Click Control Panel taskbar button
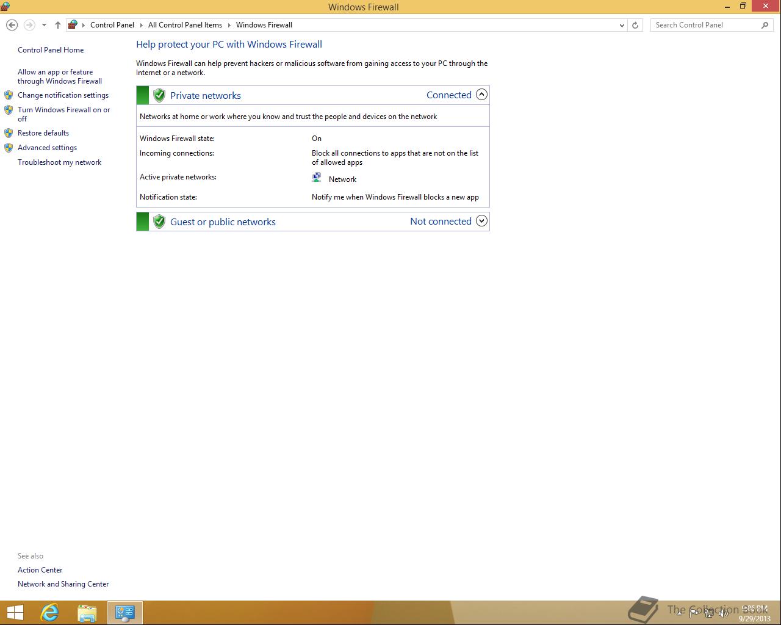This screenshot has height=625, width=781. (x=125, y=613)
